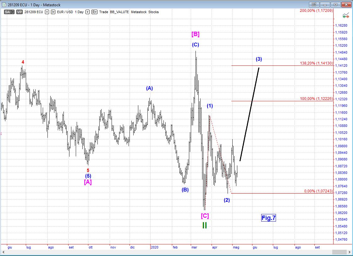
Task: Click the green and orange trade arrows icon
Action: pos(346,16)
